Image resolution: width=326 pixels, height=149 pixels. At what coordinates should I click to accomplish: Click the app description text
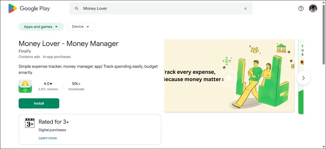point(88,69)
